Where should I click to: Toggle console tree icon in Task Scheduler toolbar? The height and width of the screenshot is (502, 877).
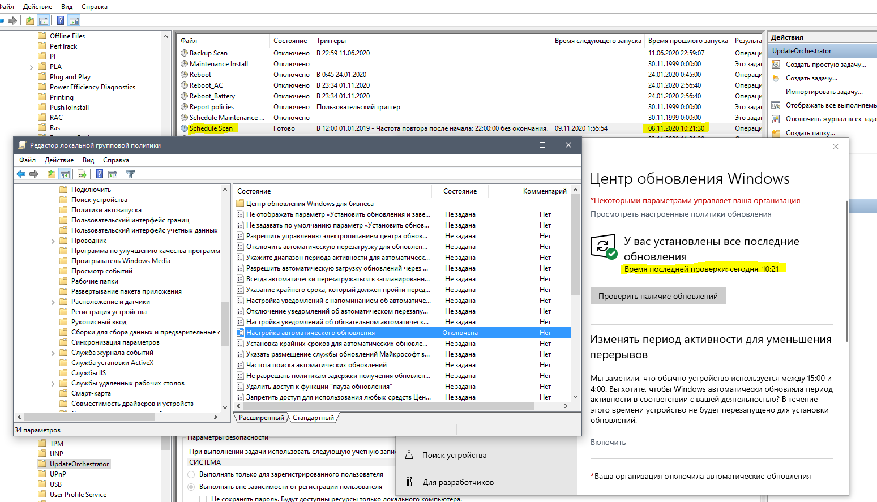click(x=44, y=21)
